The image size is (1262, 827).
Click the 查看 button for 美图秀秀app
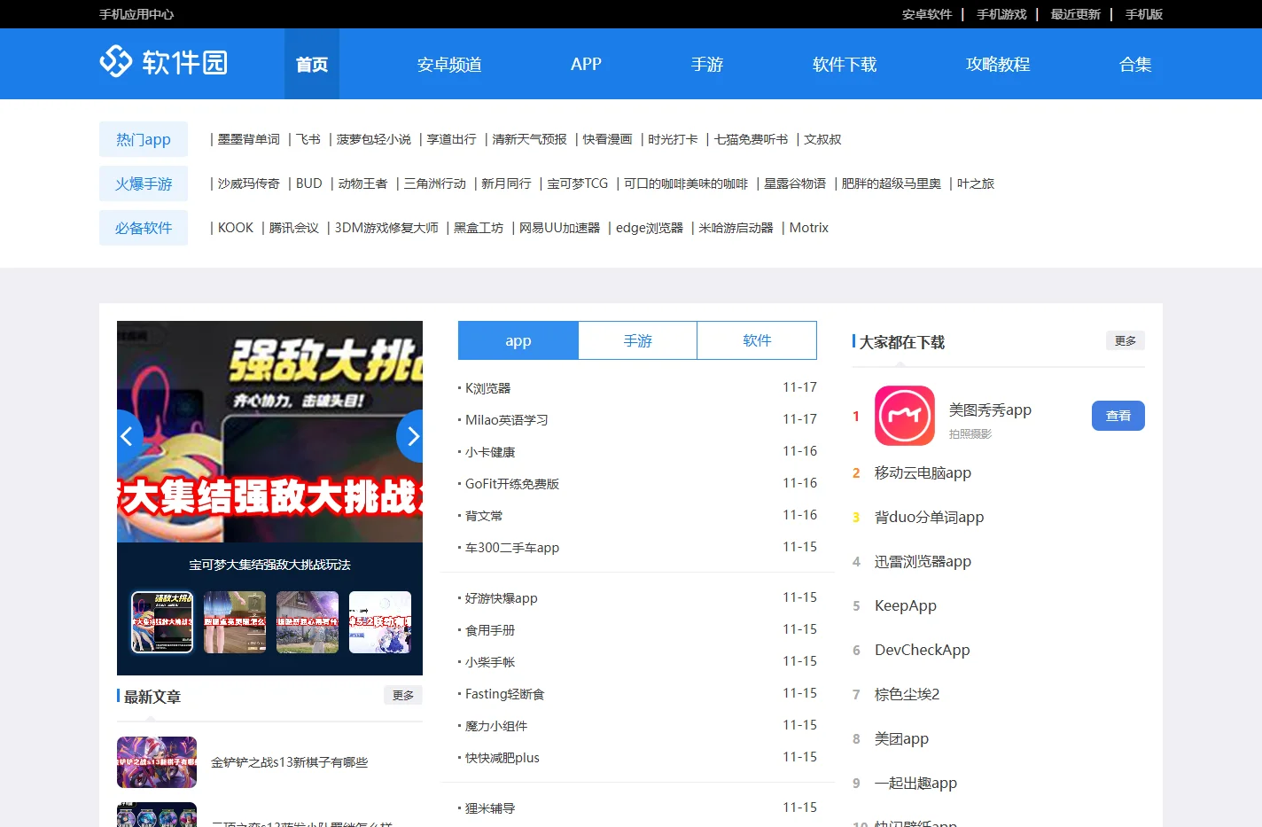tap(1118, 416)
